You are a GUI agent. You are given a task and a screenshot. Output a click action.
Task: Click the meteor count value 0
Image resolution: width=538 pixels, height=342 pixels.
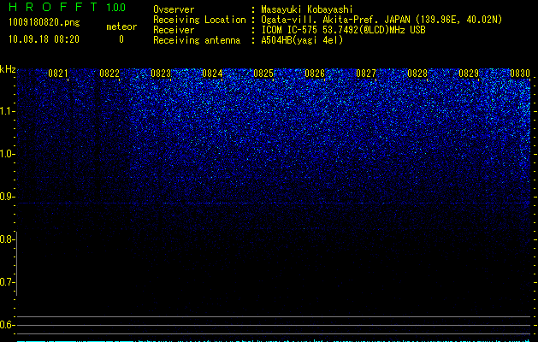(x=121, y=39)
